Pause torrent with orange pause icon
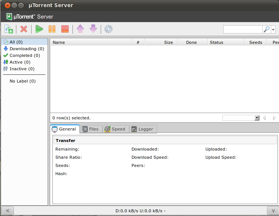Viewport: 279px width, 216px height. click(52, 29)
